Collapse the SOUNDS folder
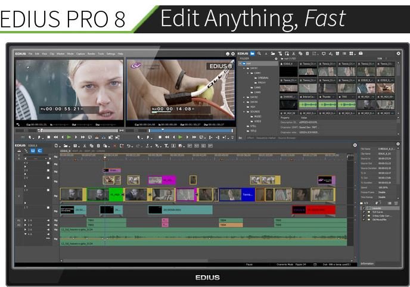This screenshot has height=287, width=410. click(x=244, y=112)
